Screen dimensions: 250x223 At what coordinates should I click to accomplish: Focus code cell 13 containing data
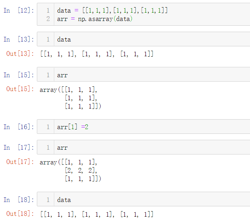pyautogui.click(x=143, y=39)
